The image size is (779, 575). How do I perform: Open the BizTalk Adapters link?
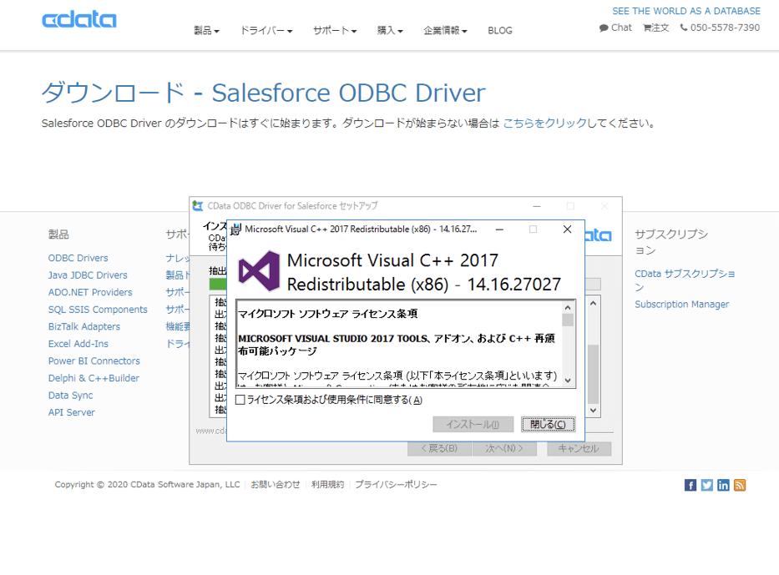[x=84, y=327]
